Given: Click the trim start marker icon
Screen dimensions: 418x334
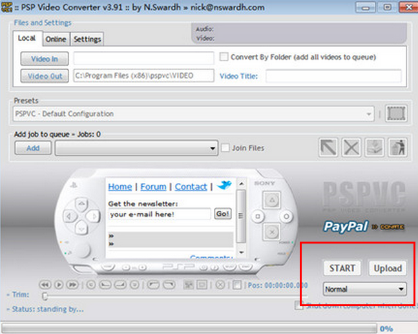Looking at the screenshot, I should 105,285.
